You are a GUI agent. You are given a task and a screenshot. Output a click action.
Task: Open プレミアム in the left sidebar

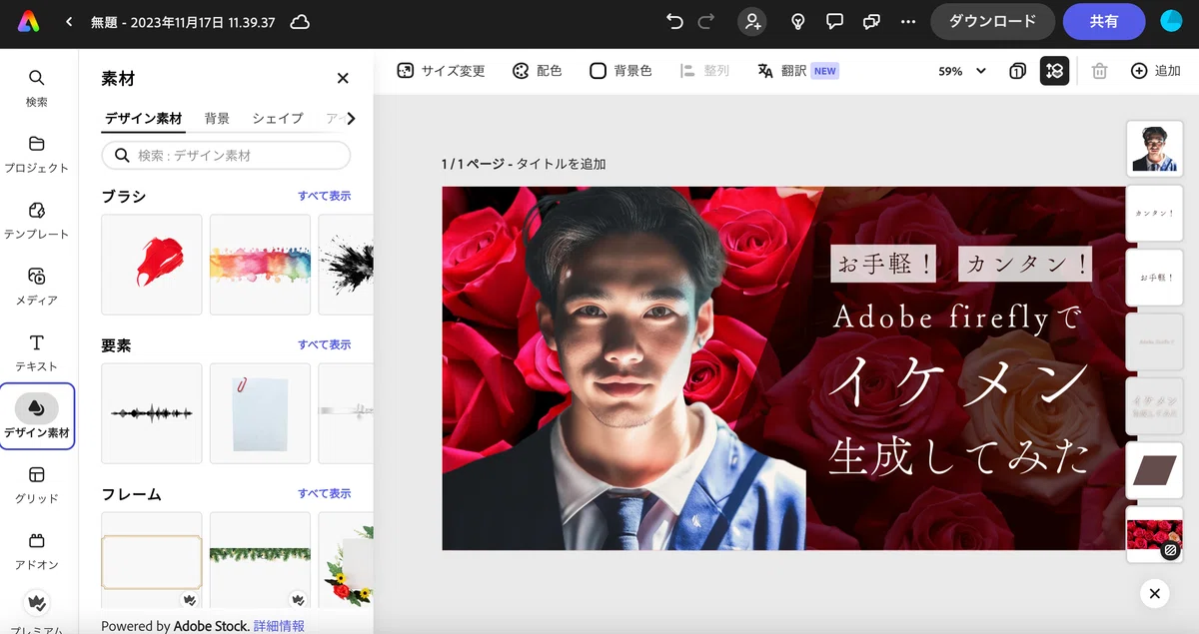36,611
